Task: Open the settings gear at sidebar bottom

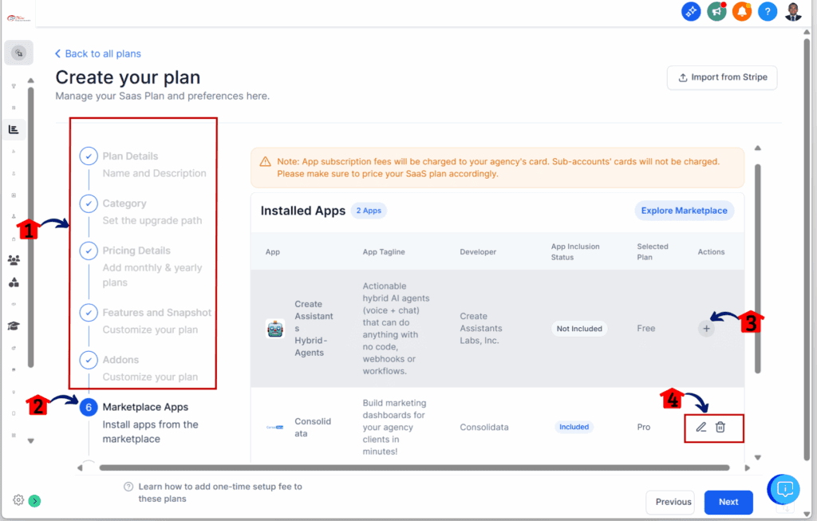Action: coord(18,500)
